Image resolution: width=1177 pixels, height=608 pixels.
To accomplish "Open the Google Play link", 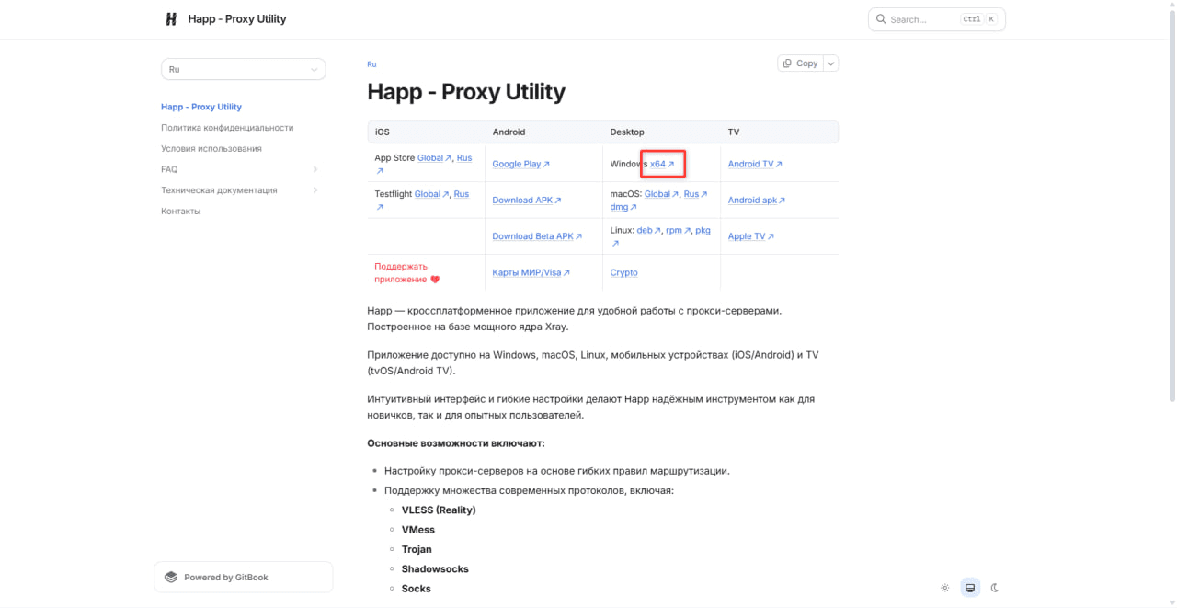I will (520, 164).
